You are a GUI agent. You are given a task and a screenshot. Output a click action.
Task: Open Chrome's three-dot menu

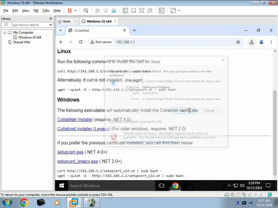pos(271,42)
